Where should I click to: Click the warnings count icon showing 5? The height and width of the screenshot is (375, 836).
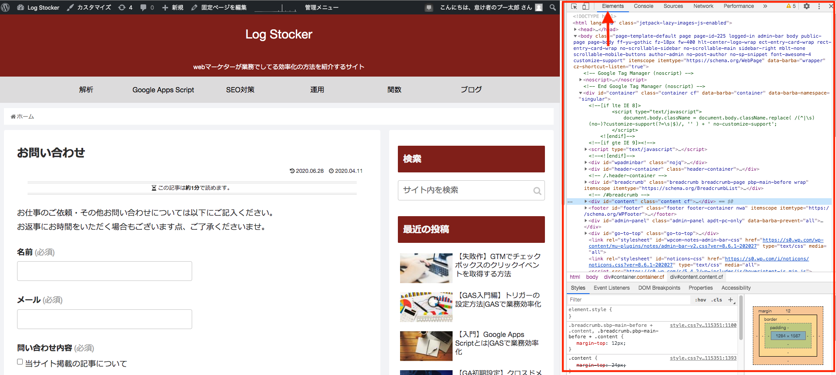(791, 6)
